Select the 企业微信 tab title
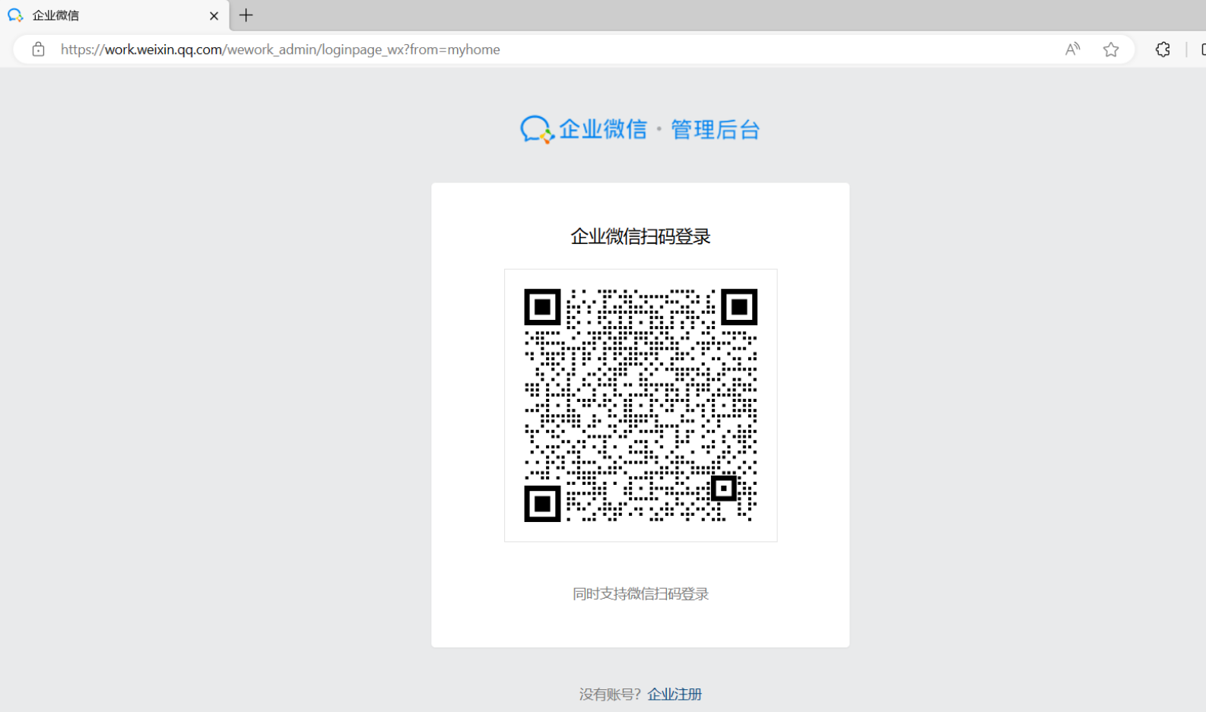 56,15
